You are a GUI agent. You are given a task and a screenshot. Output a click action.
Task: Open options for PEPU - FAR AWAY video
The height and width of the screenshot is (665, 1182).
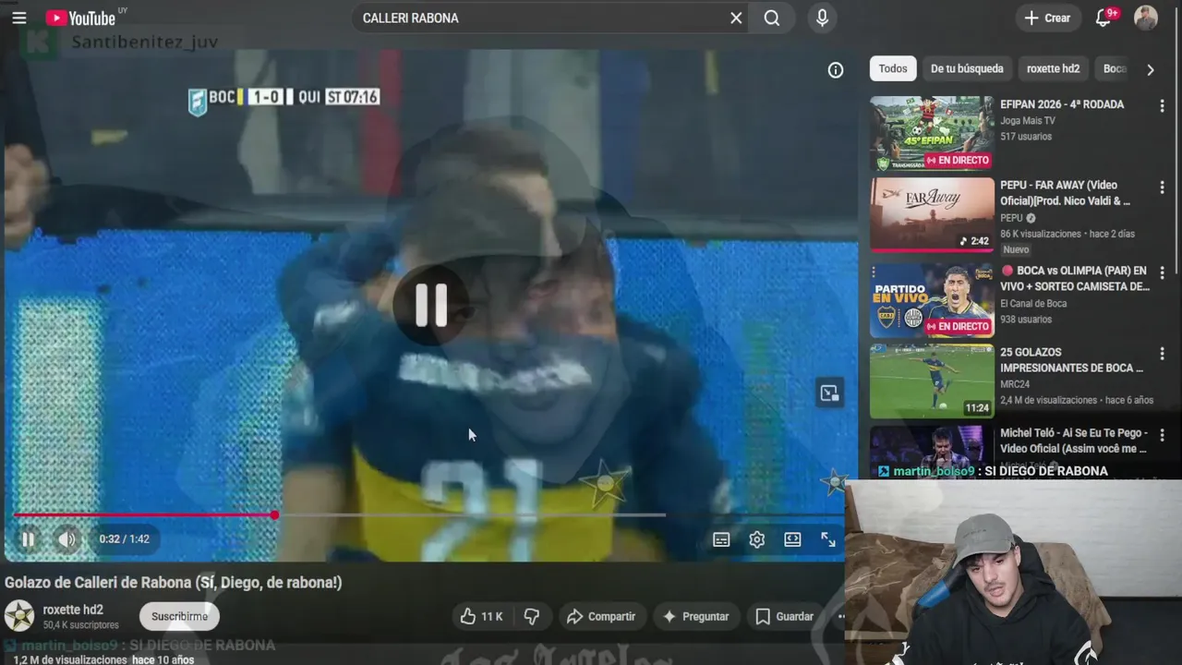click(x=1162, y=187)
